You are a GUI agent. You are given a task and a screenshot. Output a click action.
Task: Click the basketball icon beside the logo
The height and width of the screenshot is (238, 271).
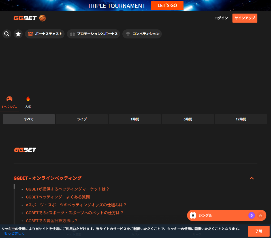(42, 18)
